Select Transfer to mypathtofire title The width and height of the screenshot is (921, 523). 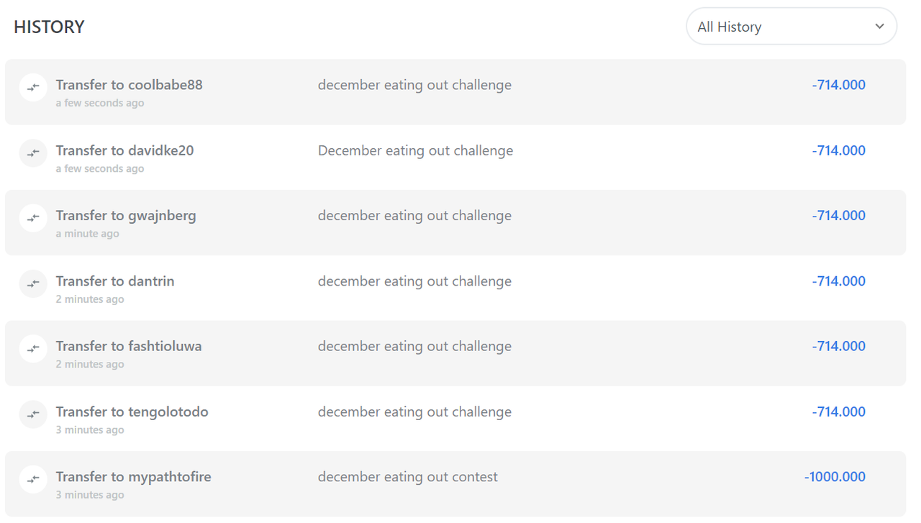(x=134, y=477)
